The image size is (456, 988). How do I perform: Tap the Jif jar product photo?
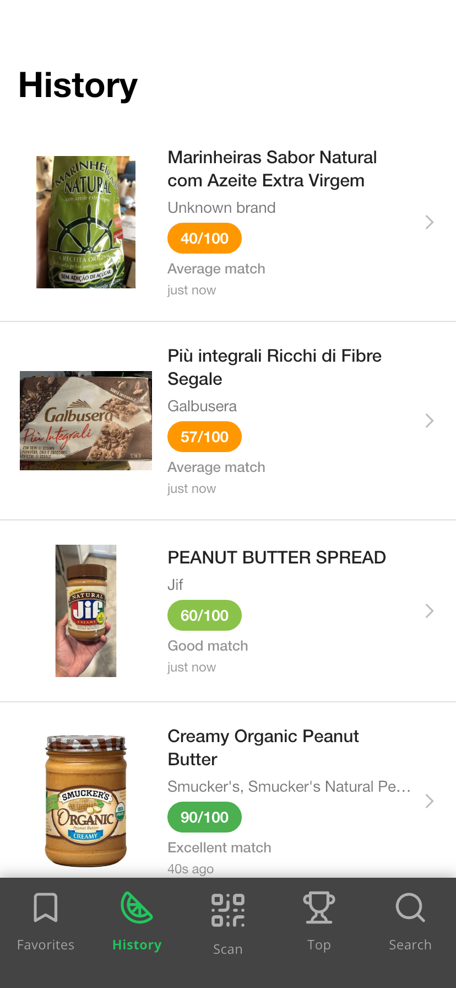click(86, 611)
